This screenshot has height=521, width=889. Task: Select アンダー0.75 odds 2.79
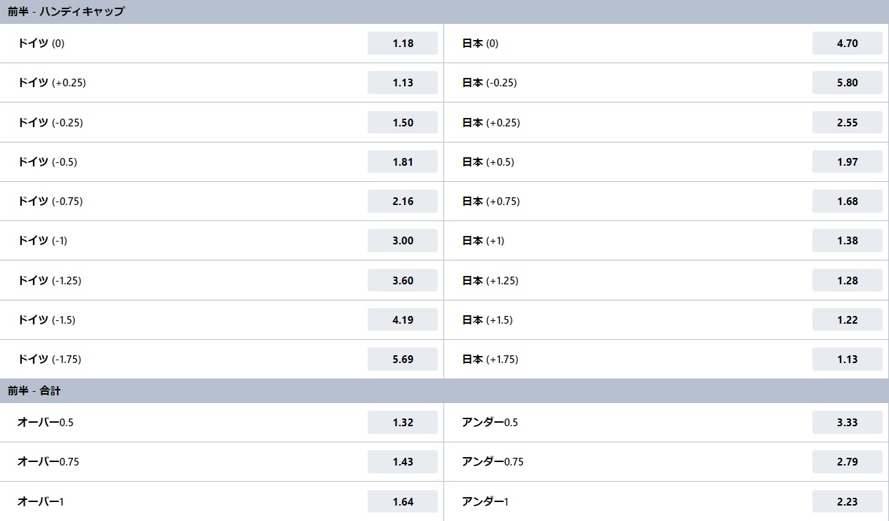[x=848, y=461]
